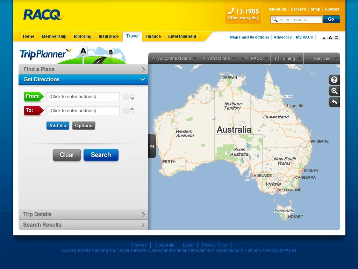Click the RACQ logo
This screenshot has width=358, height=269.
tap(44, 15)
